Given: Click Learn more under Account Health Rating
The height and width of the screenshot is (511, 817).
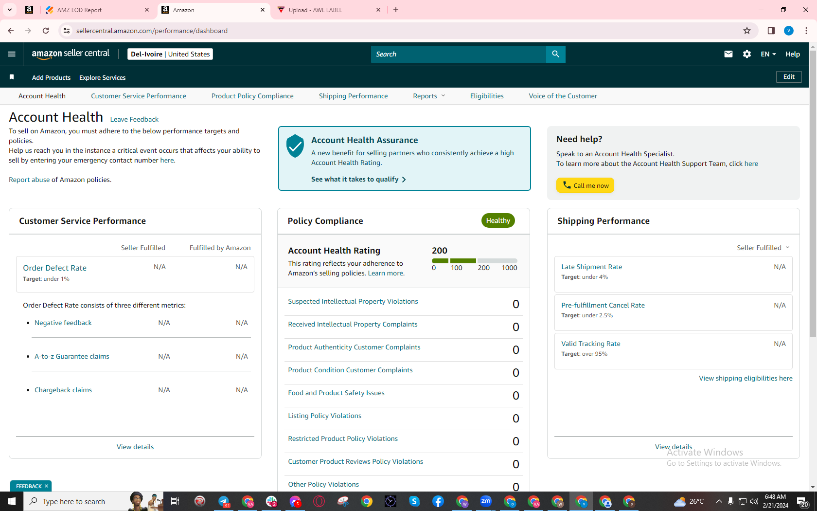Looking at the screenshot, I should (386, 273).
